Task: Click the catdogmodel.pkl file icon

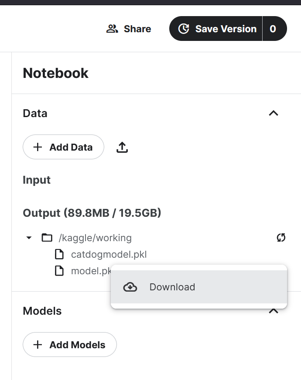Action: point(59,254)
